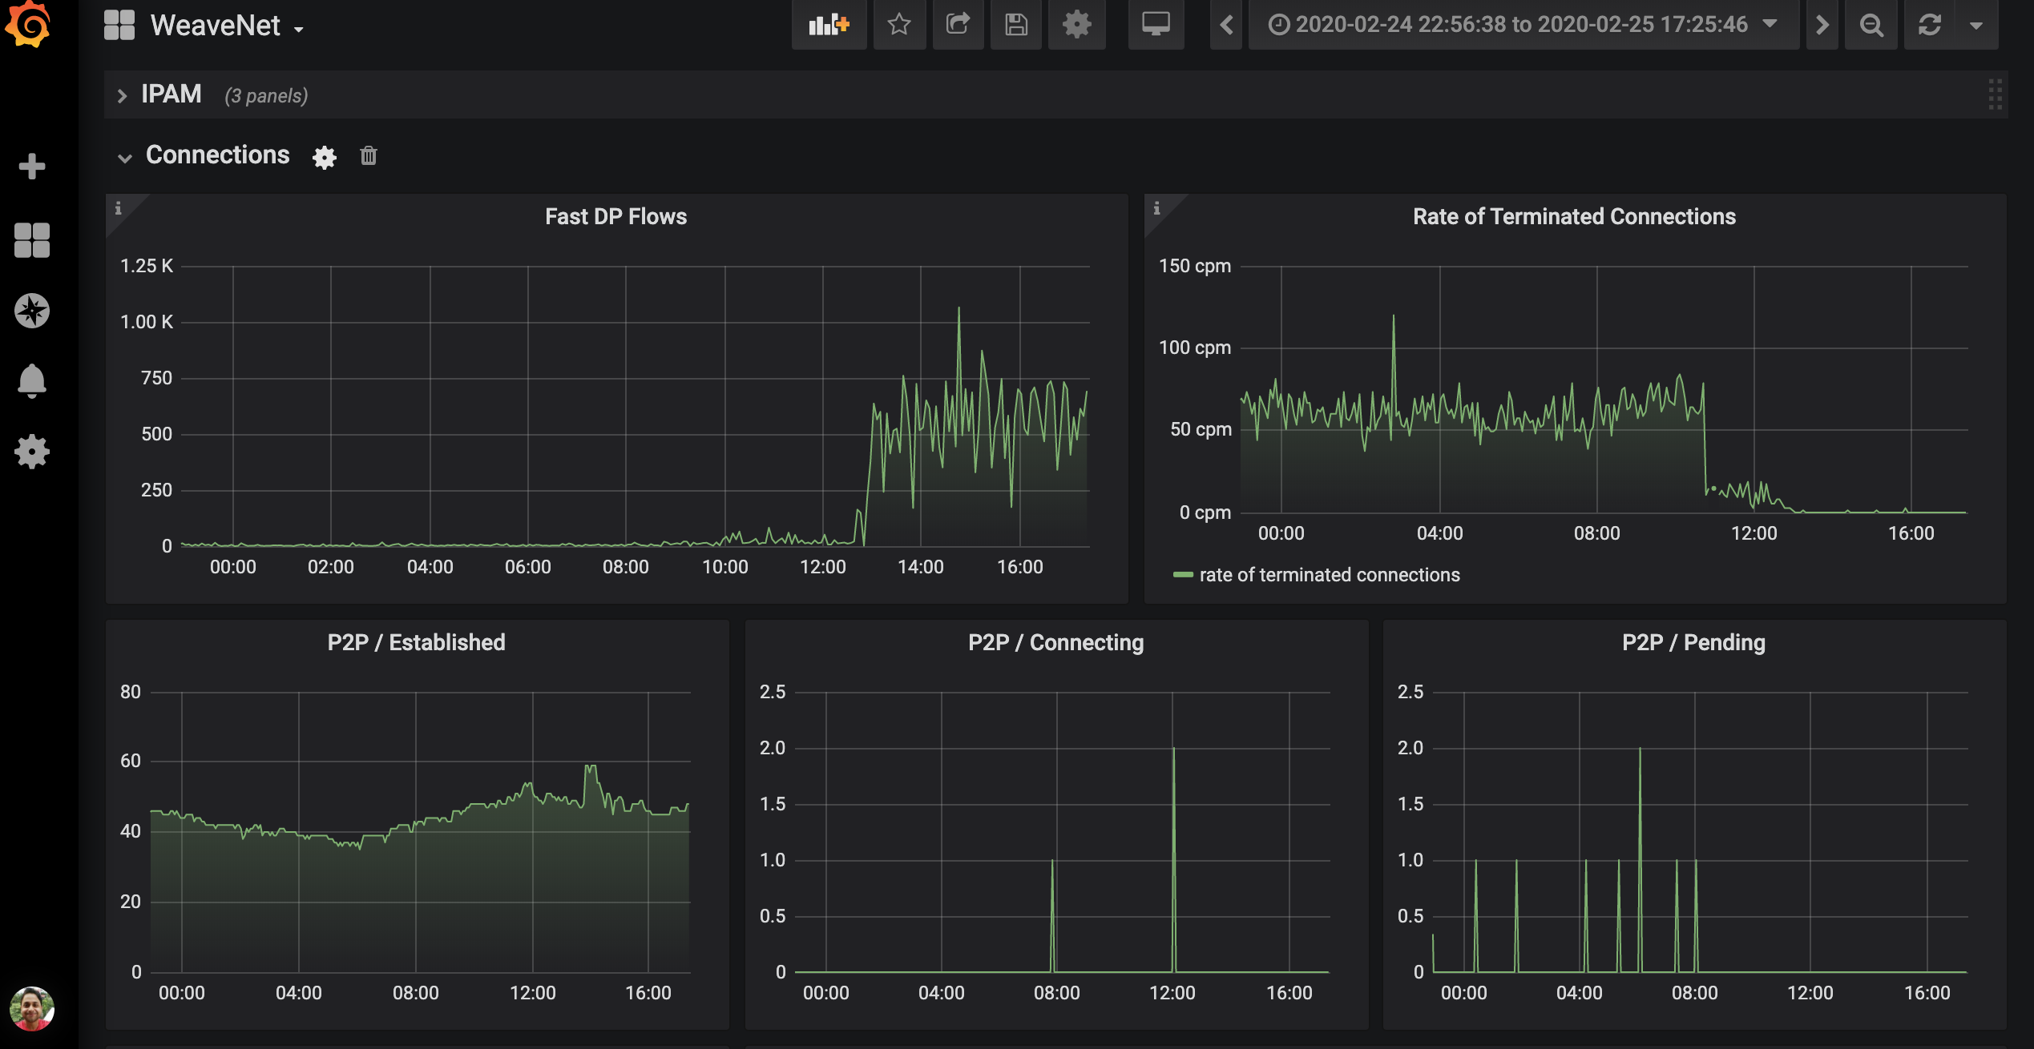Open dashboard settings gear in top toolbar
Screen dimensions: 2034x1049
tap(1076, 25)
